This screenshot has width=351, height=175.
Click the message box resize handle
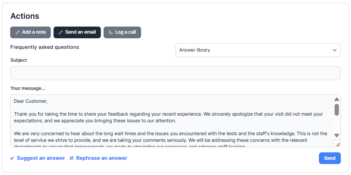338,144
